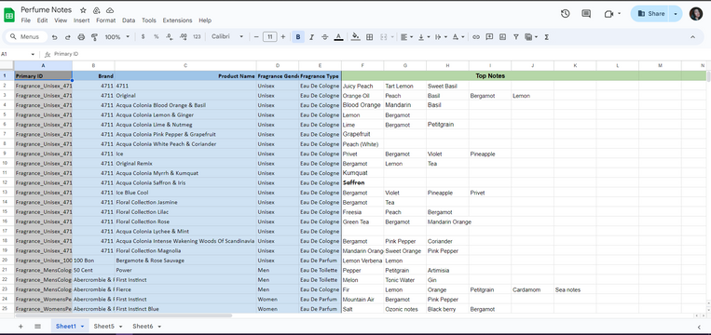Click the Insert link icon

click(x=475, y=37)
